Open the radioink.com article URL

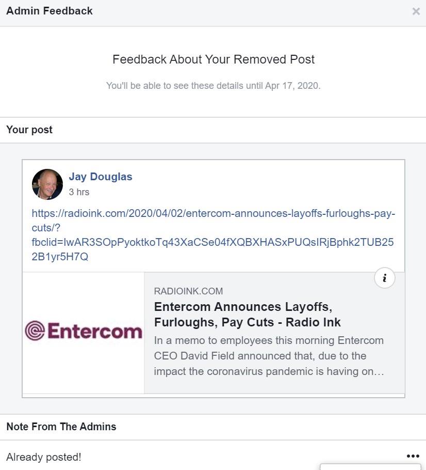[x=213, y=214]
